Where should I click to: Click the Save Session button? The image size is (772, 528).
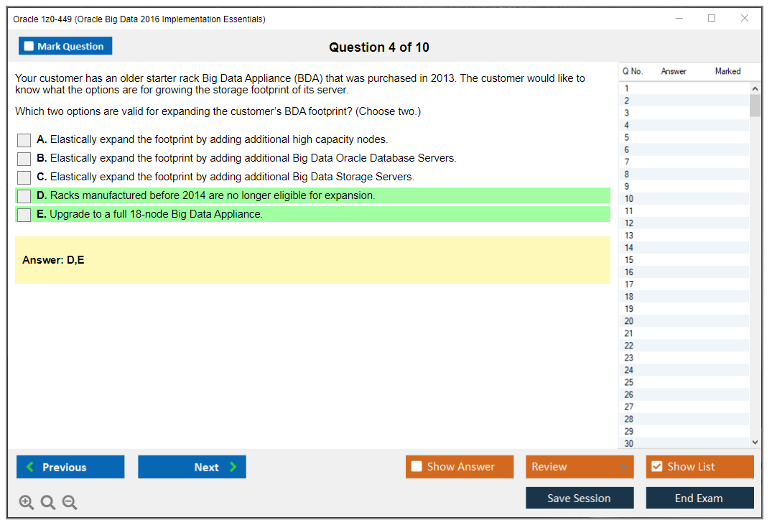point(579,498)
